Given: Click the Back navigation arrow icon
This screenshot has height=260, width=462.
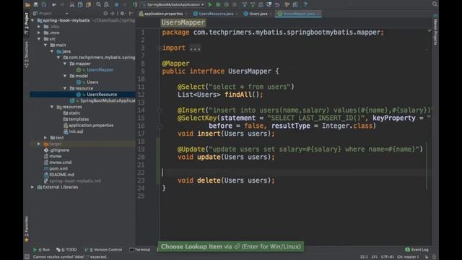Looking at the screenshot, I should coord(117,4).
